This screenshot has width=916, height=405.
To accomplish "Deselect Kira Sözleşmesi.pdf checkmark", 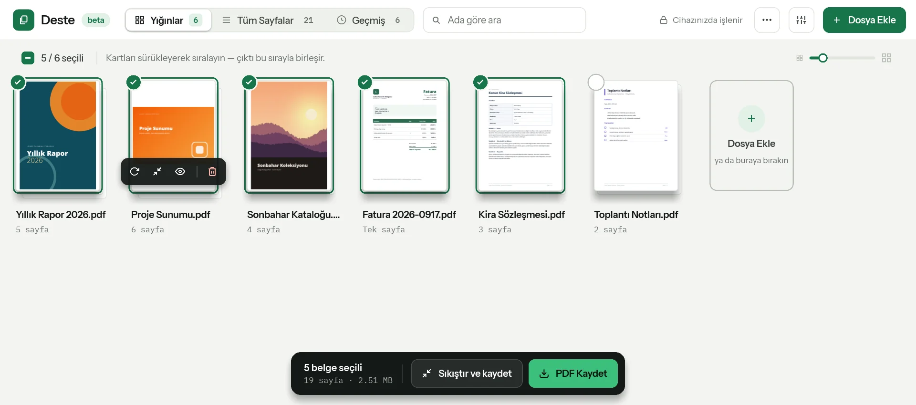I will (480, 82).
